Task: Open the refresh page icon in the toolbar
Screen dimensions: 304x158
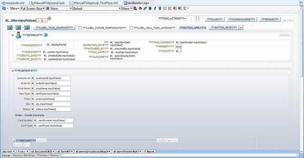Action: [3, 8]
